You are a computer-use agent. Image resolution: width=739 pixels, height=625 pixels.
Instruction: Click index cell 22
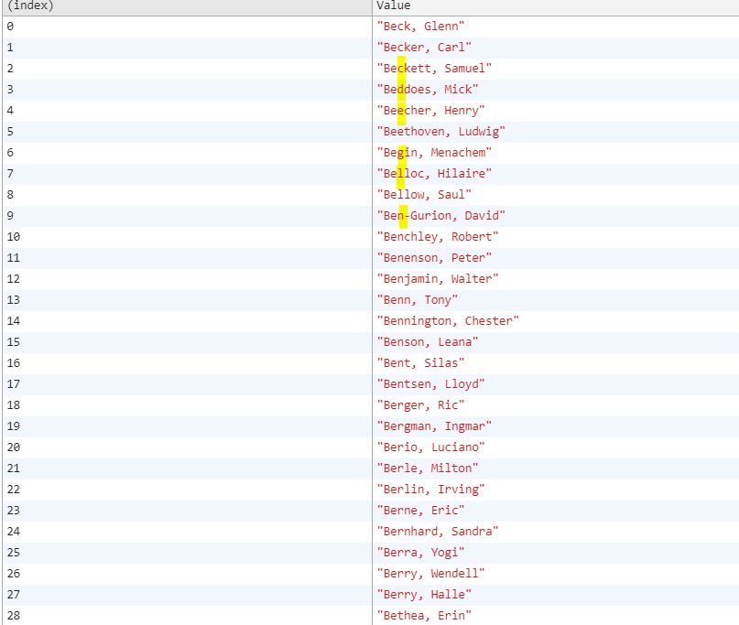[187, 490]
